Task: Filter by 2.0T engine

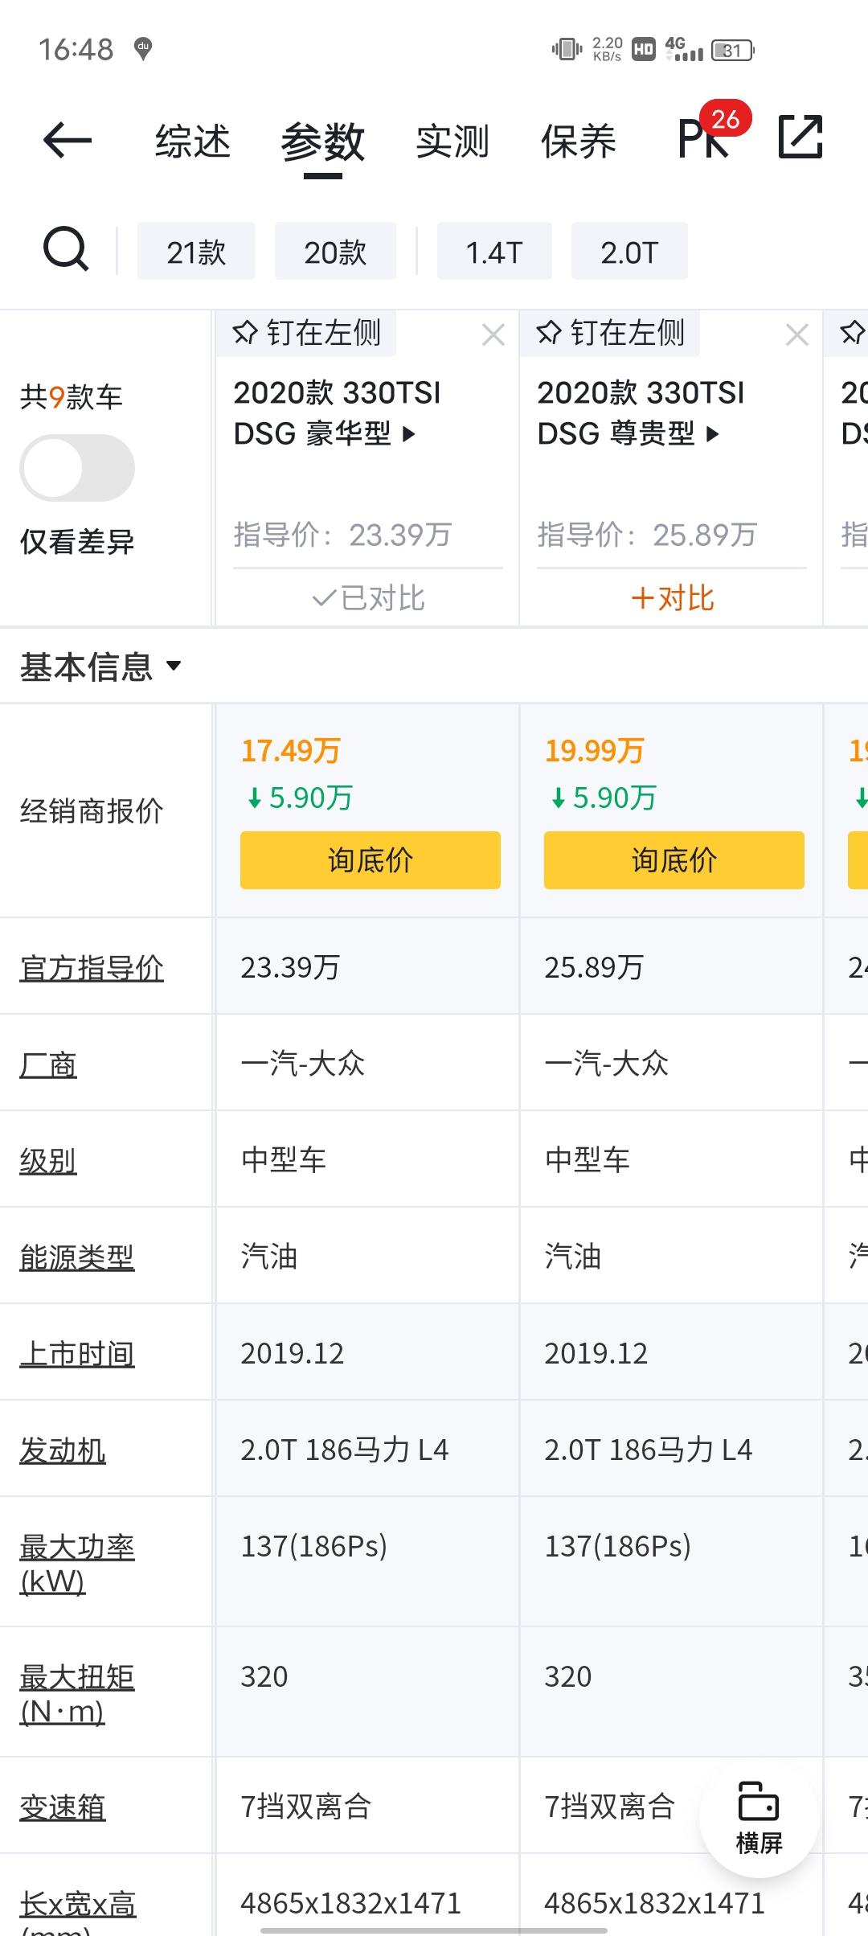Action: click(629, 252)
